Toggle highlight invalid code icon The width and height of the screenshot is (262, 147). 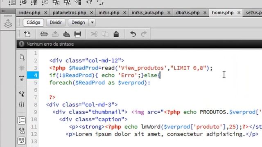tap(22, 131)
